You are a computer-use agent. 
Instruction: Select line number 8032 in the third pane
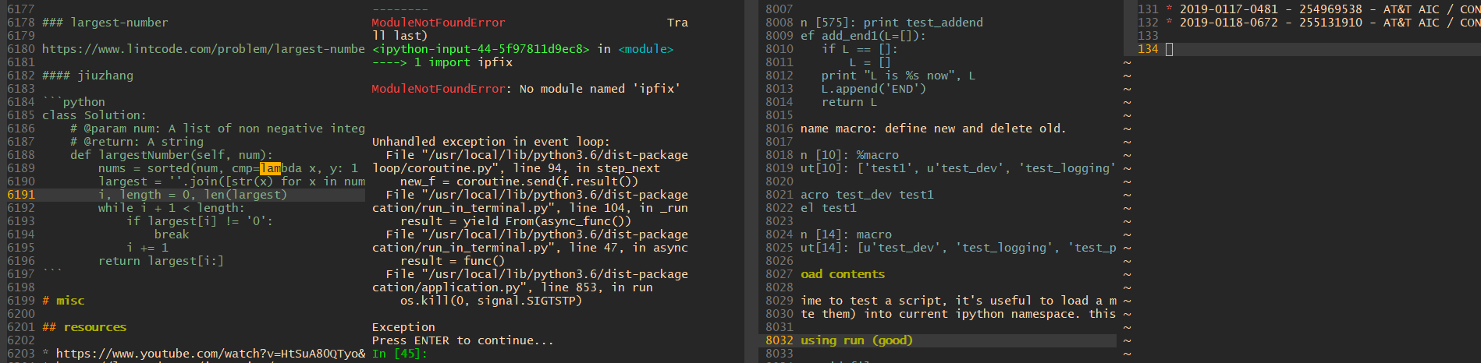[779, 340]
